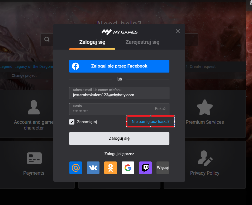Open Legend: Legacy of the Dragons link
The height and width of the screenshot is (205, 252).
(27, 66)
